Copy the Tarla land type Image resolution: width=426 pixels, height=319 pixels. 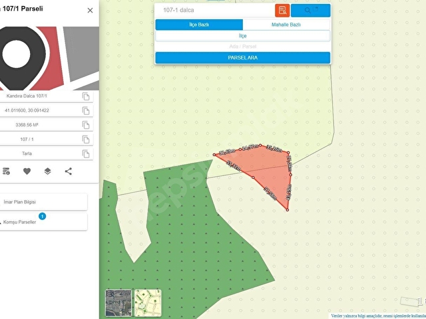click(x=86, y=154)
